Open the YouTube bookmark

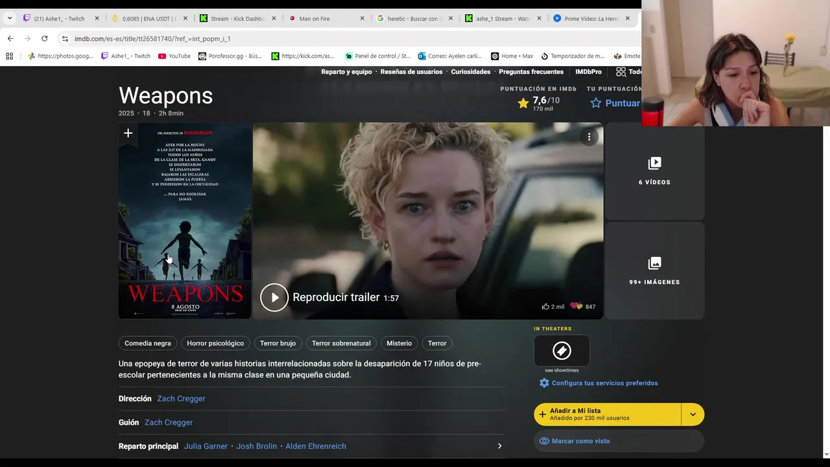pyautogui.click(x=174, y=56)
